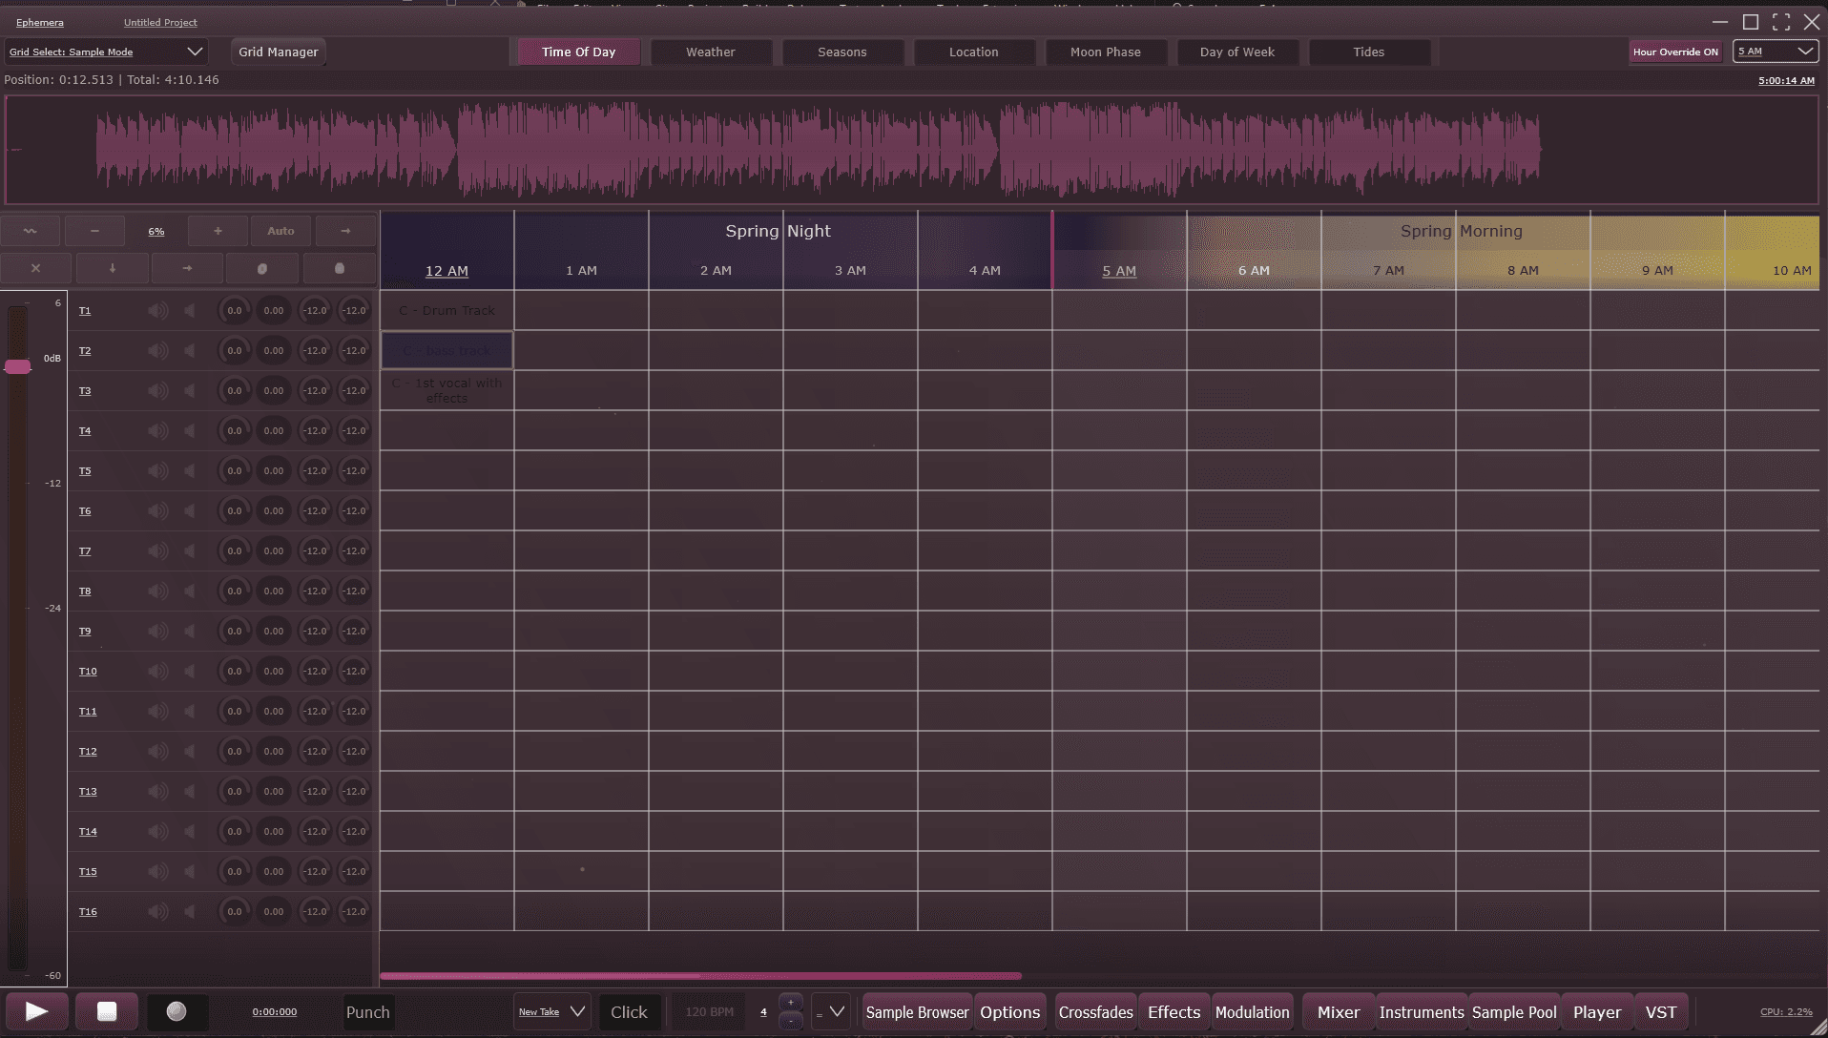This screenshot has width=1828, height=1038.
Task: Open the Sample Browser panel
Action: (x=917, y=1012)
